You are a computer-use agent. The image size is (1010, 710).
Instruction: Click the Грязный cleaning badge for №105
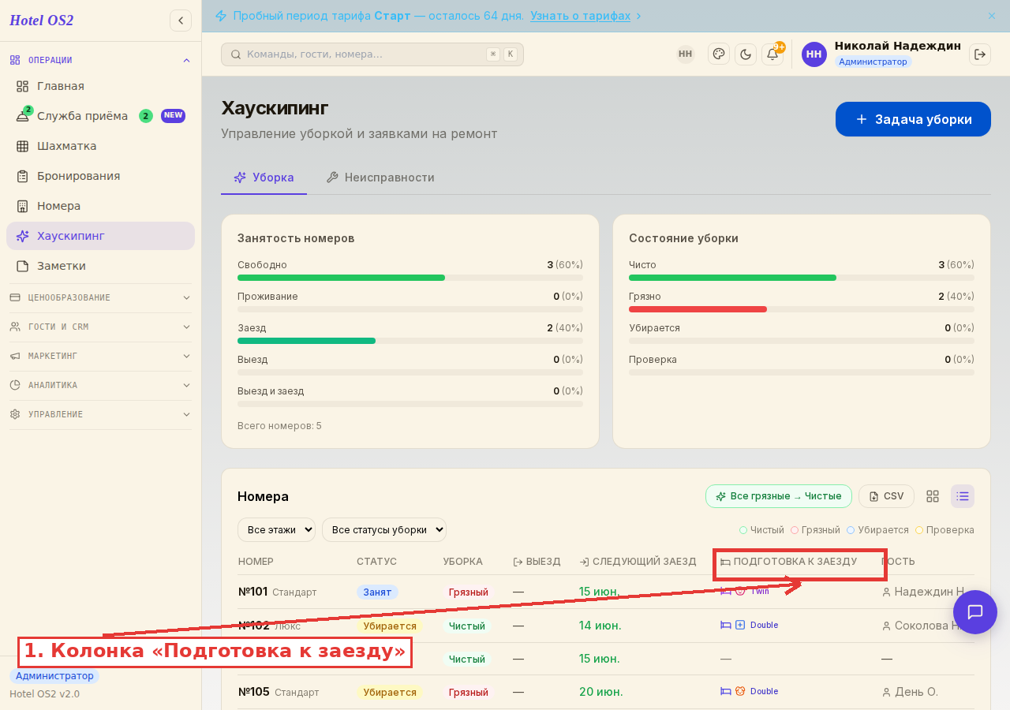[469, 692]
